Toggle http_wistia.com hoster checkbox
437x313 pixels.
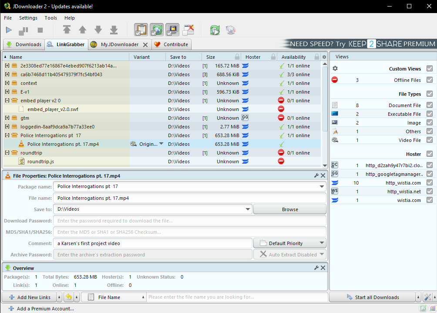click(430, 182)
